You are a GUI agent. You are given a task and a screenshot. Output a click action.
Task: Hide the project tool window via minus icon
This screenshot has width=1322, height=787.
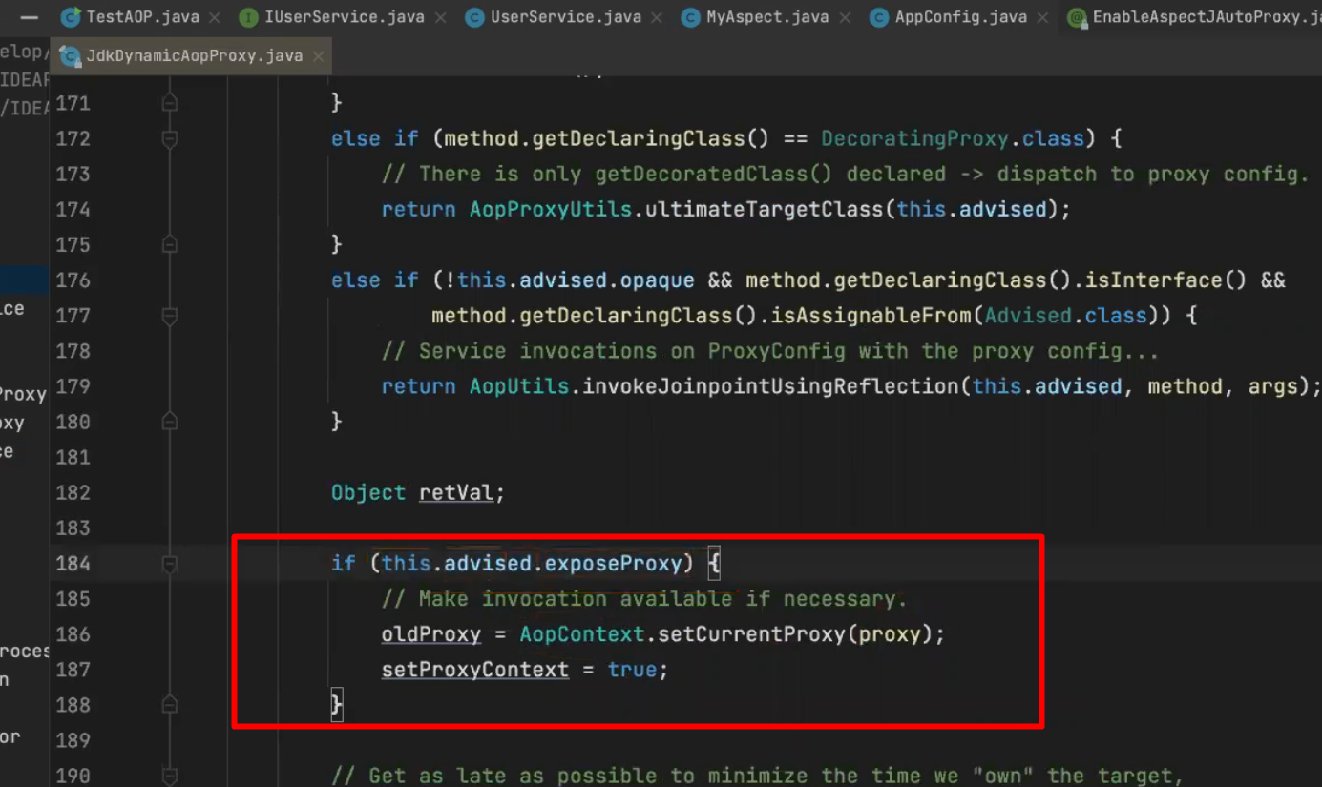(x=29, y=17)
